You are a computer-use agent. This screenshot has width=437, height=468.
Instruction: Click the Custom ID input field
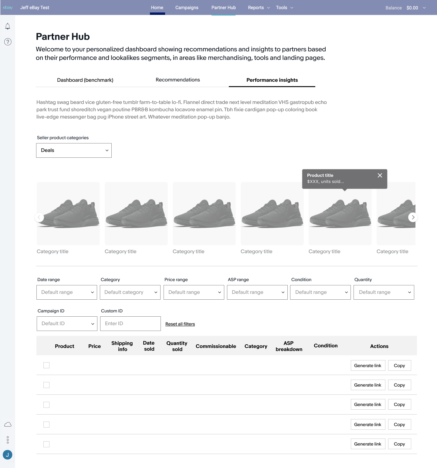tap(130, 324)
